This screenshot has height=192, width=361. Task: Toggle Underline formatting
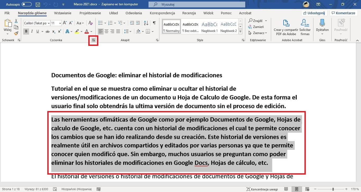[38, 31]
